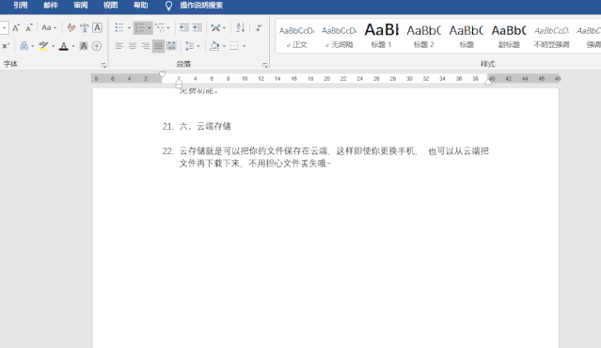Apply text effects with outlined A icon
The width and height of the screenshot is (601, 348).
pos(24,46)
